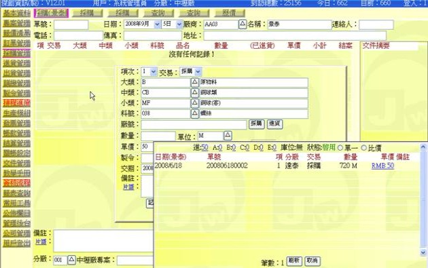This screenshot has height=268, width=428.
Task: Expand the 項次 number dropdown
Action: (x=154, y=72)
